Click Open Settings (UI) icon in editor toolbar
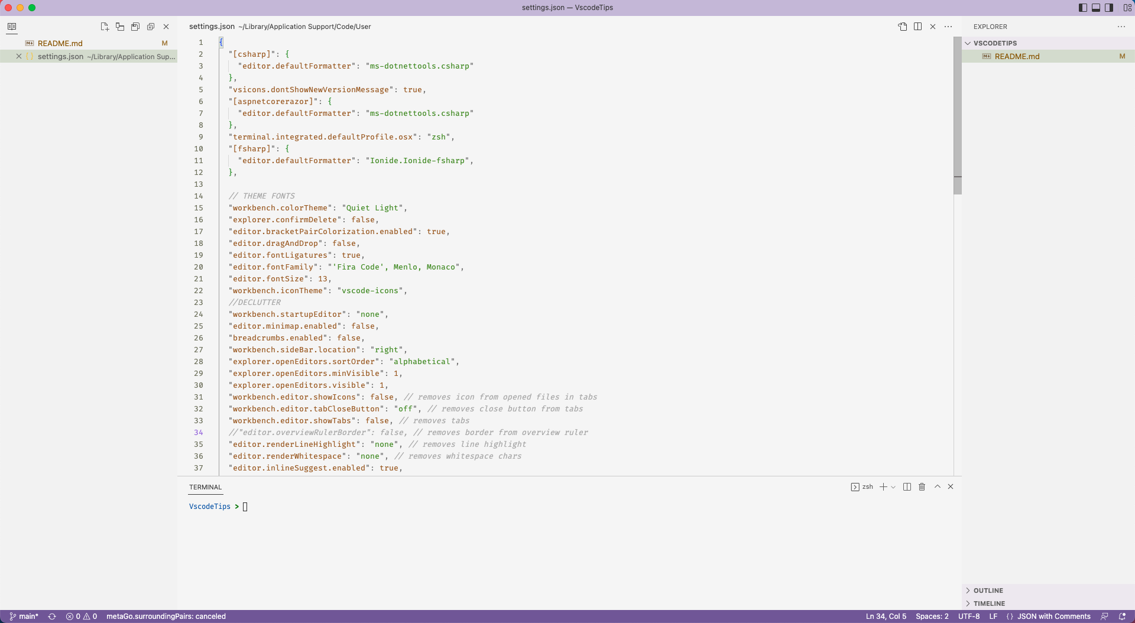1135x623 pixels. click(903, 27)
